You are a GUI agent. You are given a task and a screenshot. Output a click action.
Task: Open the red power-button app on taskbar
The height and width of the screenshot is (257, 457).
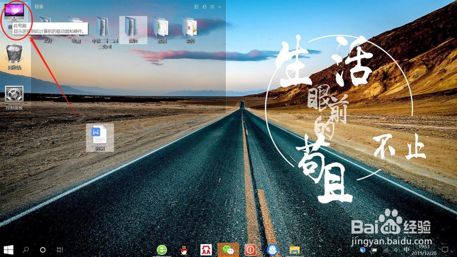[250, 250]
